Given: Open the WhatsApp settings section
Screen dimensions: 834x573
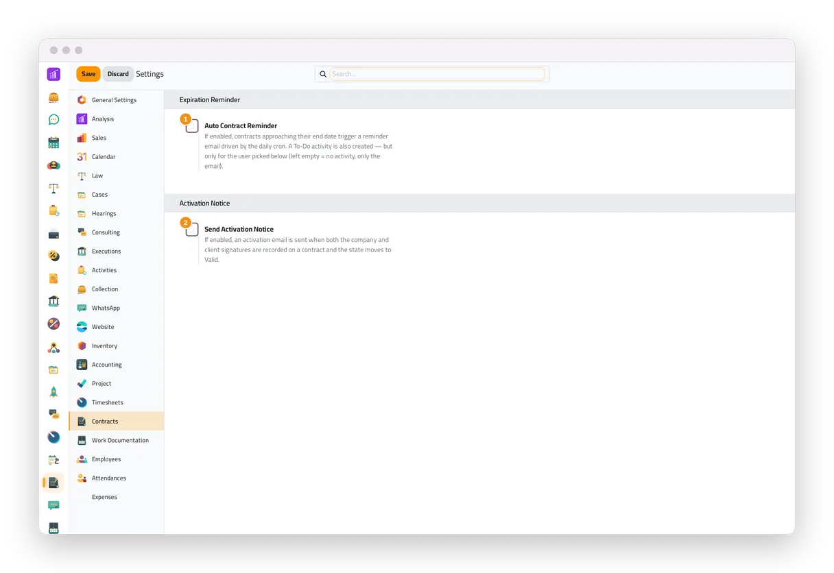Looking at the screenshot, I should click(117, 308).
